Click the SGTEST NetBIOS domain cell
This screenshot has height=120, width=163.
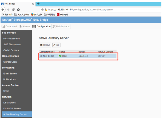coord(102,56)
